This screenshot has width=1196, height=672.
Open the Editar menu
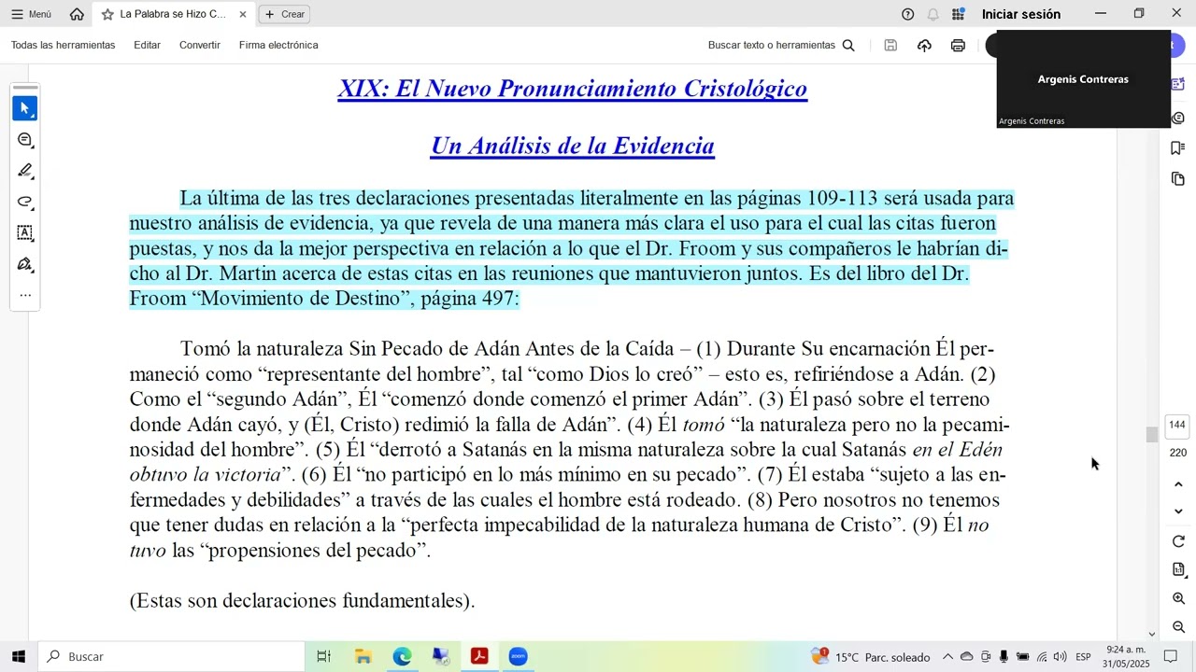pos(147,45)
